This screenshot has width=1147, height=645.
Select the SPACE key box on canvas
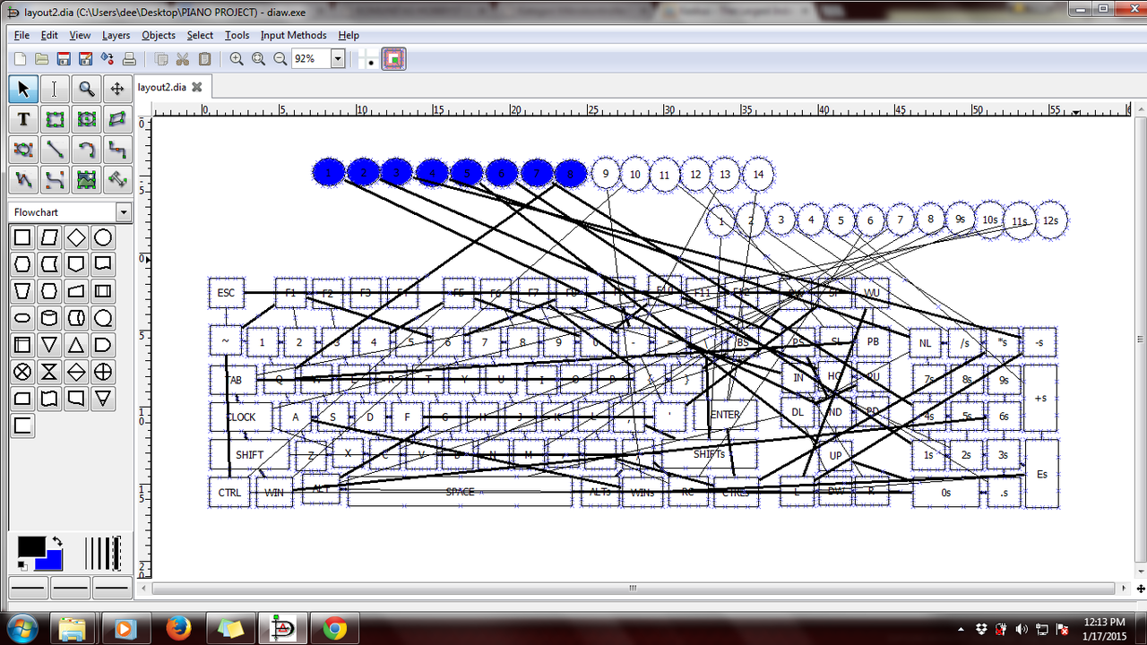pos(460,492)
